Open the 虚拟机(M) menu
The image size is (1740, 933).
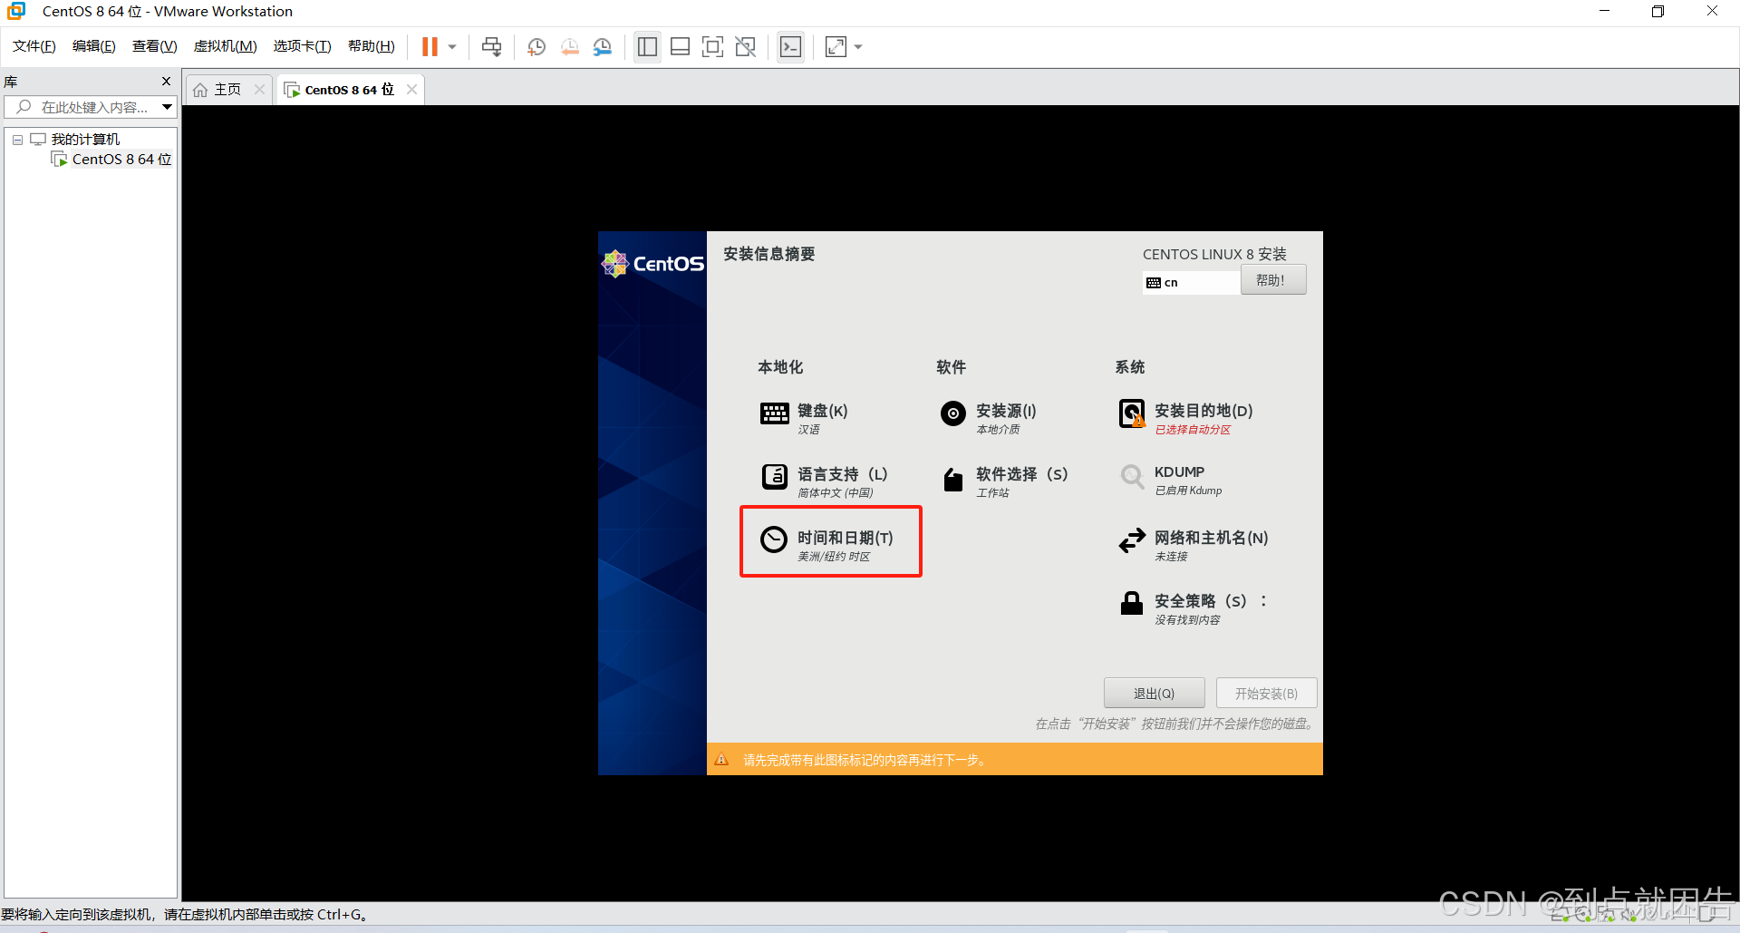(x=226, y=46)
